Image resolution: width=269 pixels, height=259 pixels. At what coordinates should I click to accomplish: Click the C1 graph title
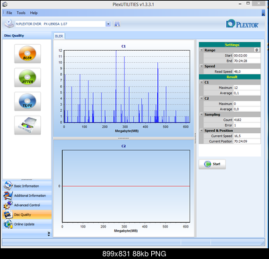pos(123,46)
